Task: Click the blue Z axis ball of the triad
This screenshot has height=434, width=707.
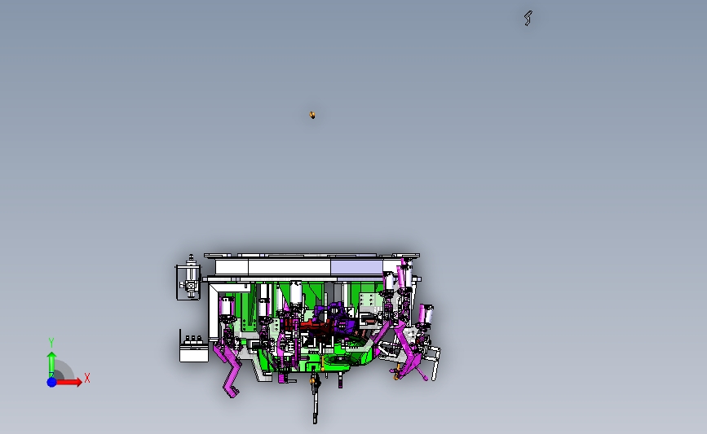Action: pyautogui.click(x=51, y=382)
